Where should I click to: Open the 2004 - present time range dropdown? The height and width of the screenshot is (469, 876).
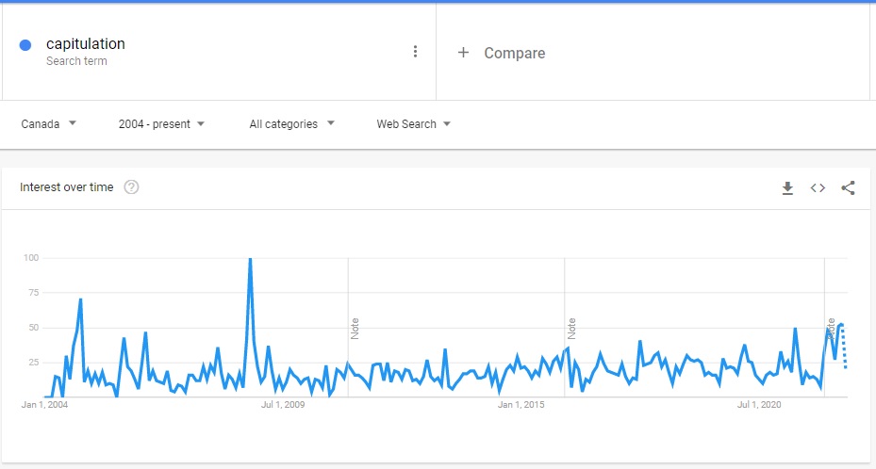[x=161, y=123]
